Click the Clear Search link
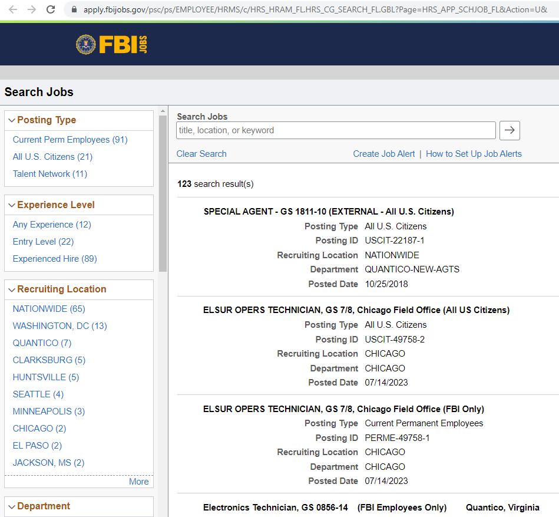Viewport: 559px width, 517px height. coord(201,154)
